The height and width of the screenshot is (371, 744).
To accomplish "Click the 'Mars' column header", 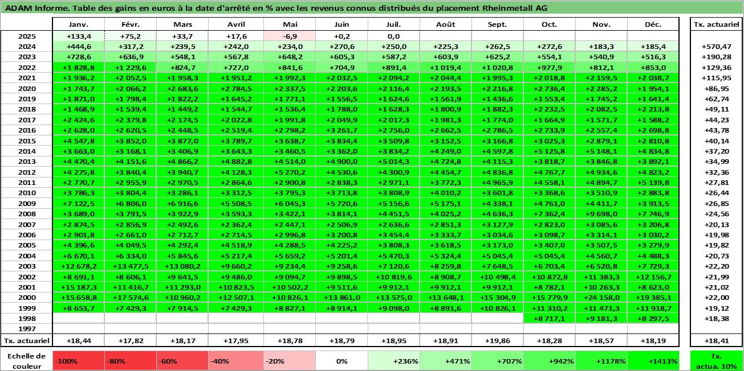I will click(x=182, y=24).
